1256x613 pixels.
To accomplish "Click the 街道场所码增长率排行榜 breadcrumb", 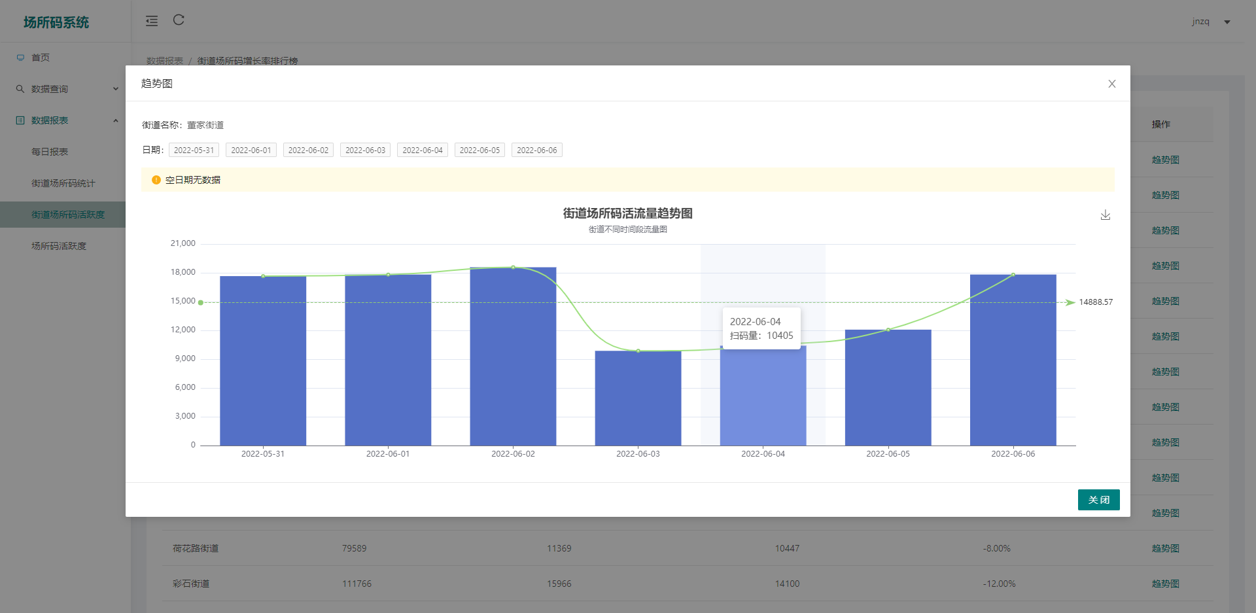I will pyautogui.click(x=247, y=61).
